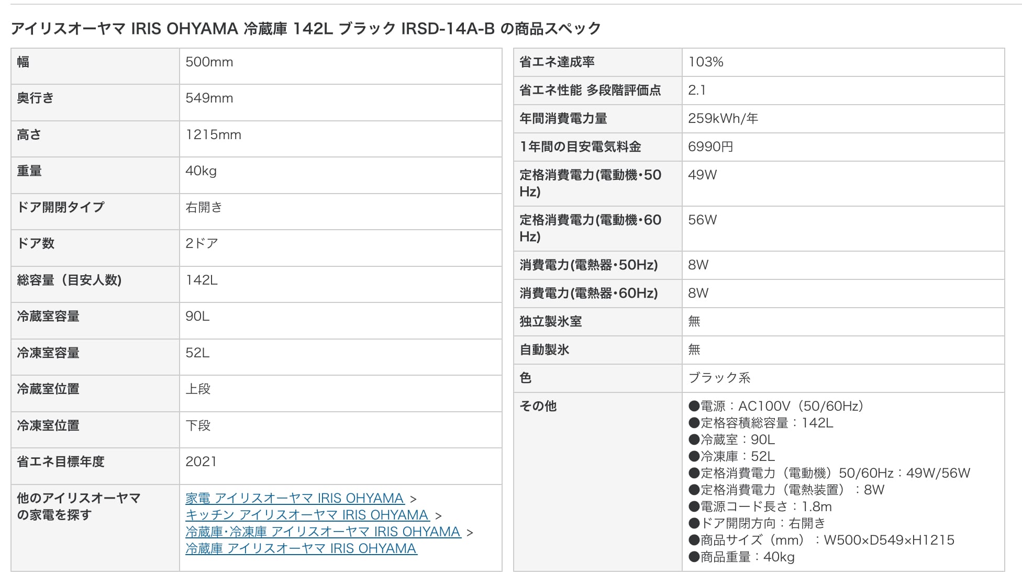
Task: Click the 右開き door type value
Action: [204, 207]
